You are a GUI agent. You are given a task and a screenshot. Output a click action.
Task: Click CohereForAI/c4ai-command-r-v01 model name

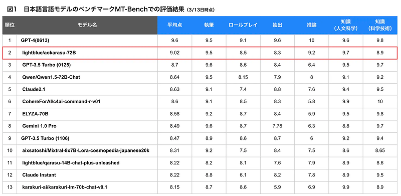tap(61, 102)
